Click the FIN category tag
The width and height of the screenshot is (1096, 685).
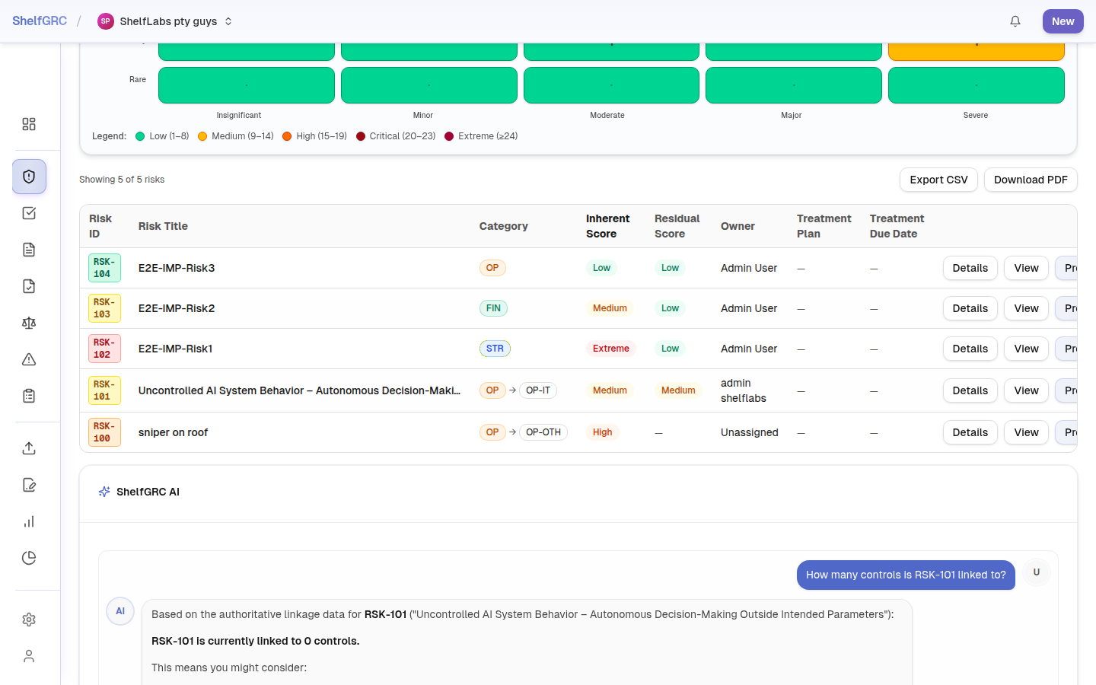pyautogui.click(x=493, y=308)
